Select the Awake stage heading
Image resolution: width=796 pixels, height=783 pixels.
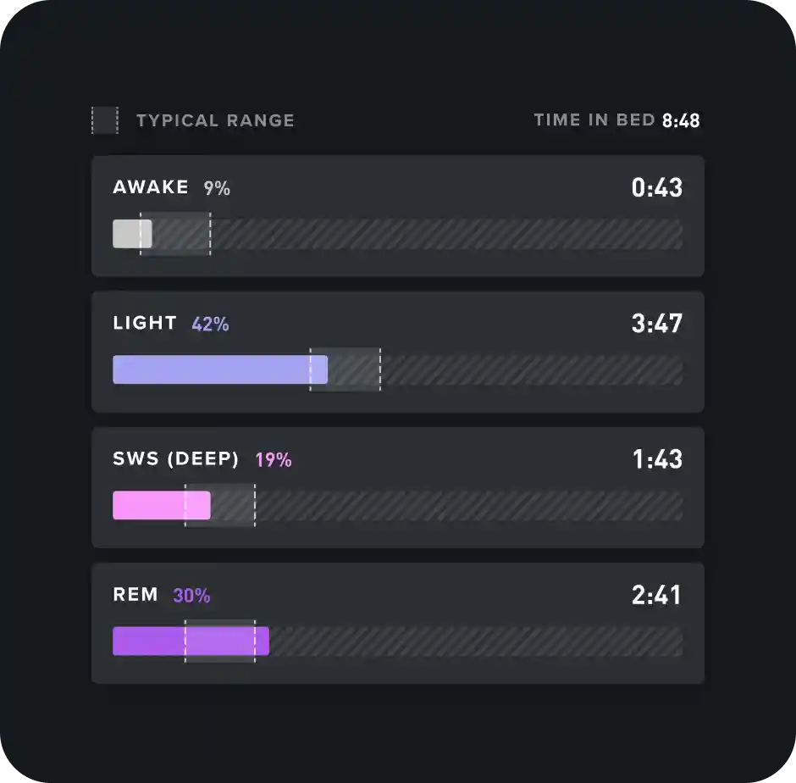pos(151,187)
